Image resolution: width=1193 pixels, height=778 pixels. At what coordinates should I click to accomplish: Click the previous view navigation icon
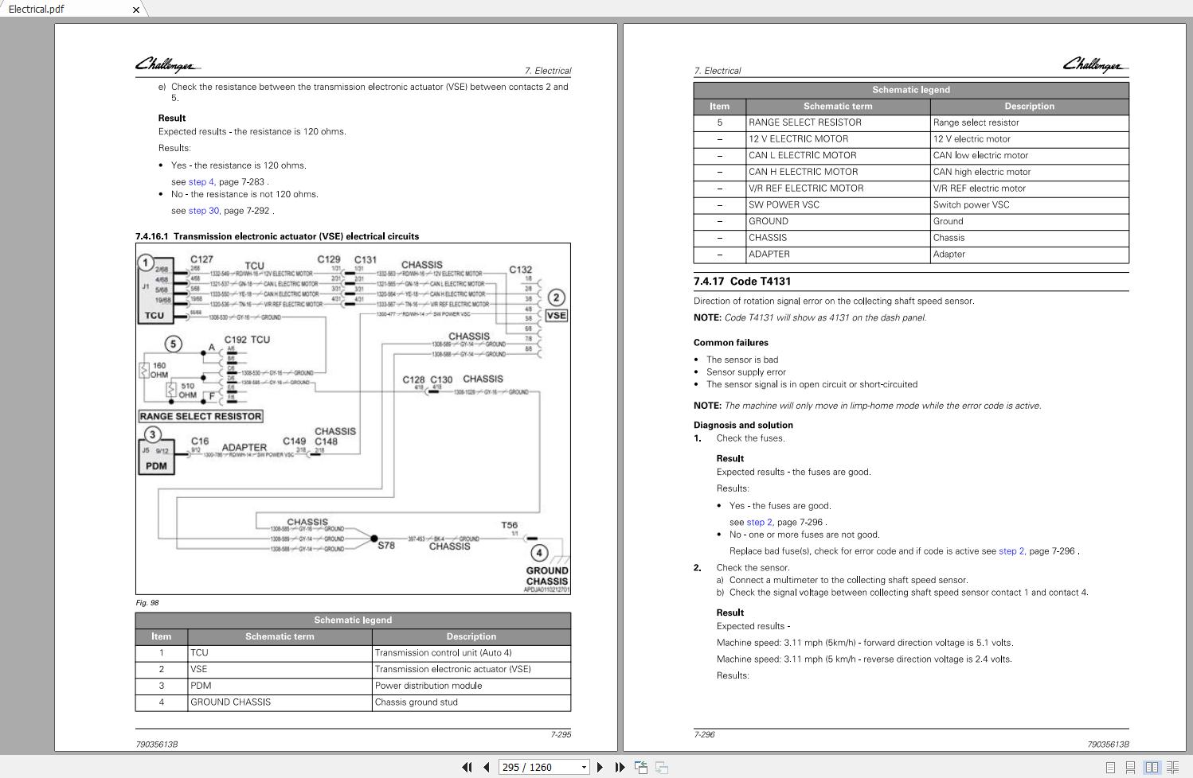tap(640, 767)
